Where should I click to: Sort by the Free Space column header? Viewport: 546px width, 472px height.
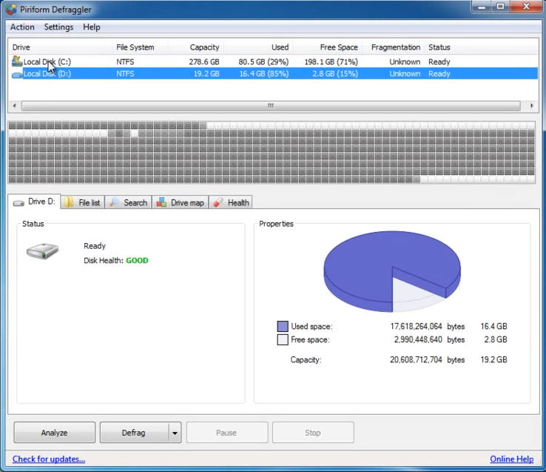tap(327, 47)
